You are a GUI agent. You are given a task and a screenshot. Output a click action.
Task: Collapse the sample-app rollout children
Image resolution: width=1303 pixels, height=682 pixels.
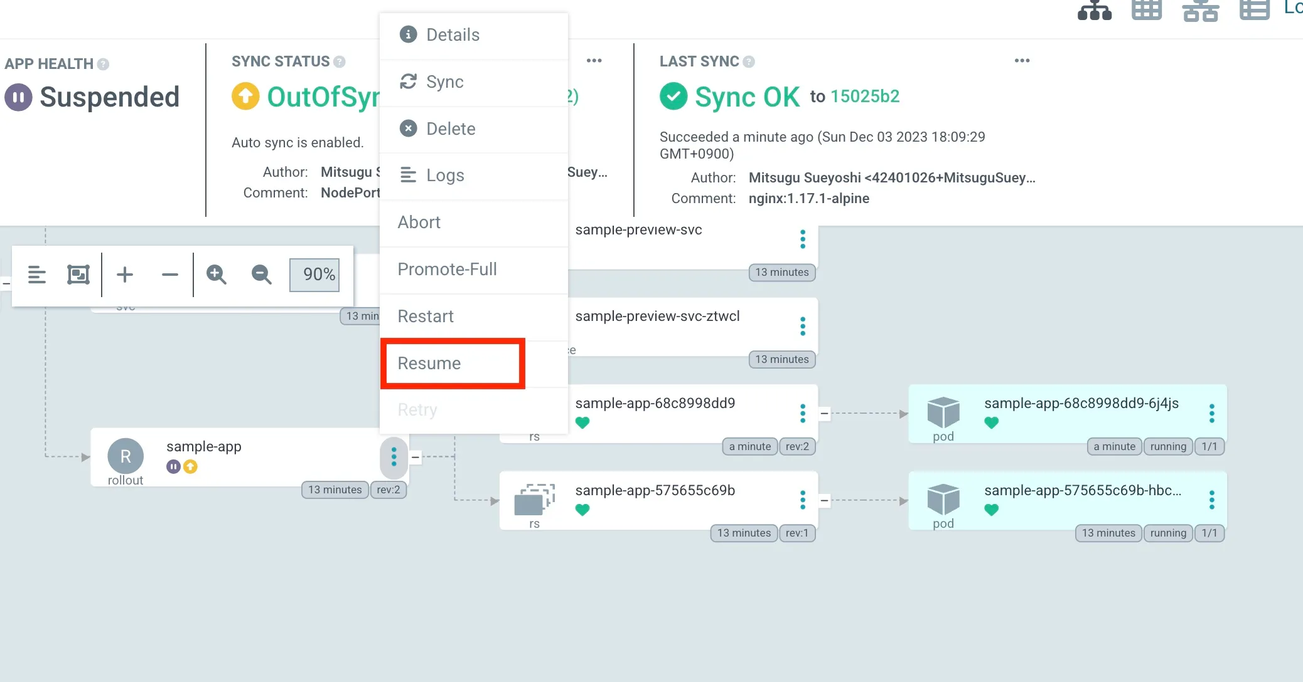point(415,457)
